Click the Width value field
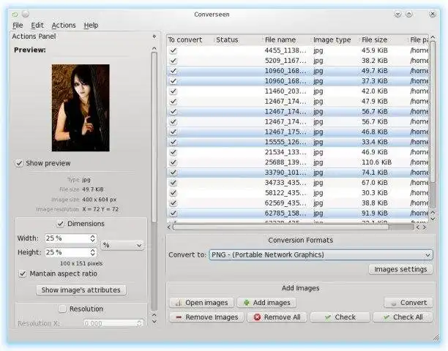448x351 pixels. point(67,238)
